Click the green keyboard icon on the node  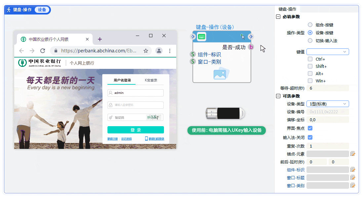point(201,37)
